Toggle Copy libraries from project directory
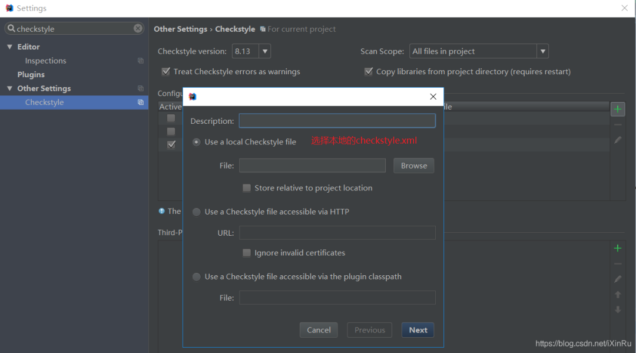 click(x=368, y=71)
